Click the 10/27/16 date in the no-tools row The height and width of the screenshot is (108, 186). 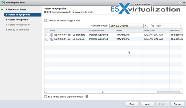(153, 39)
